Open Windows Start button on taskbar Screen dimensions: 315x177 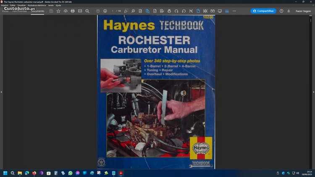pos(6,173)
